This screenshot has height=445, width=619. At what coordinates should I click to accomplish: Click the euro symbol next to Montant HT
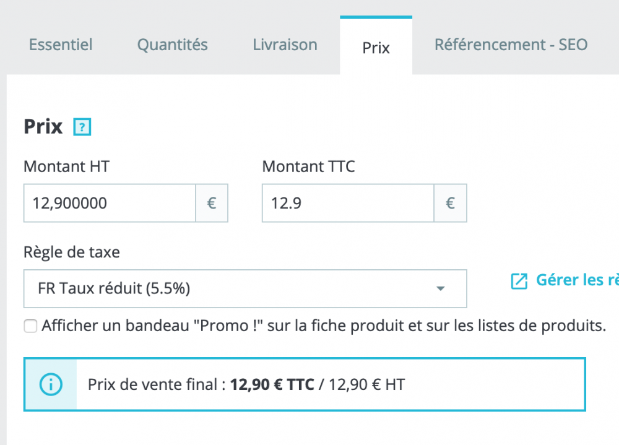[212, 203]
